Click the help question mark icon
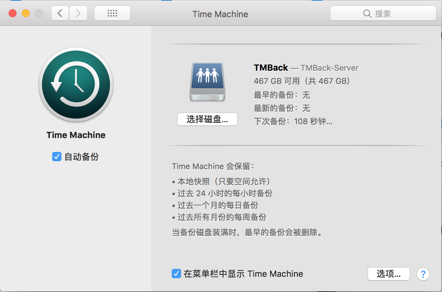Viewport: 442px width, 292px height. 423,274
